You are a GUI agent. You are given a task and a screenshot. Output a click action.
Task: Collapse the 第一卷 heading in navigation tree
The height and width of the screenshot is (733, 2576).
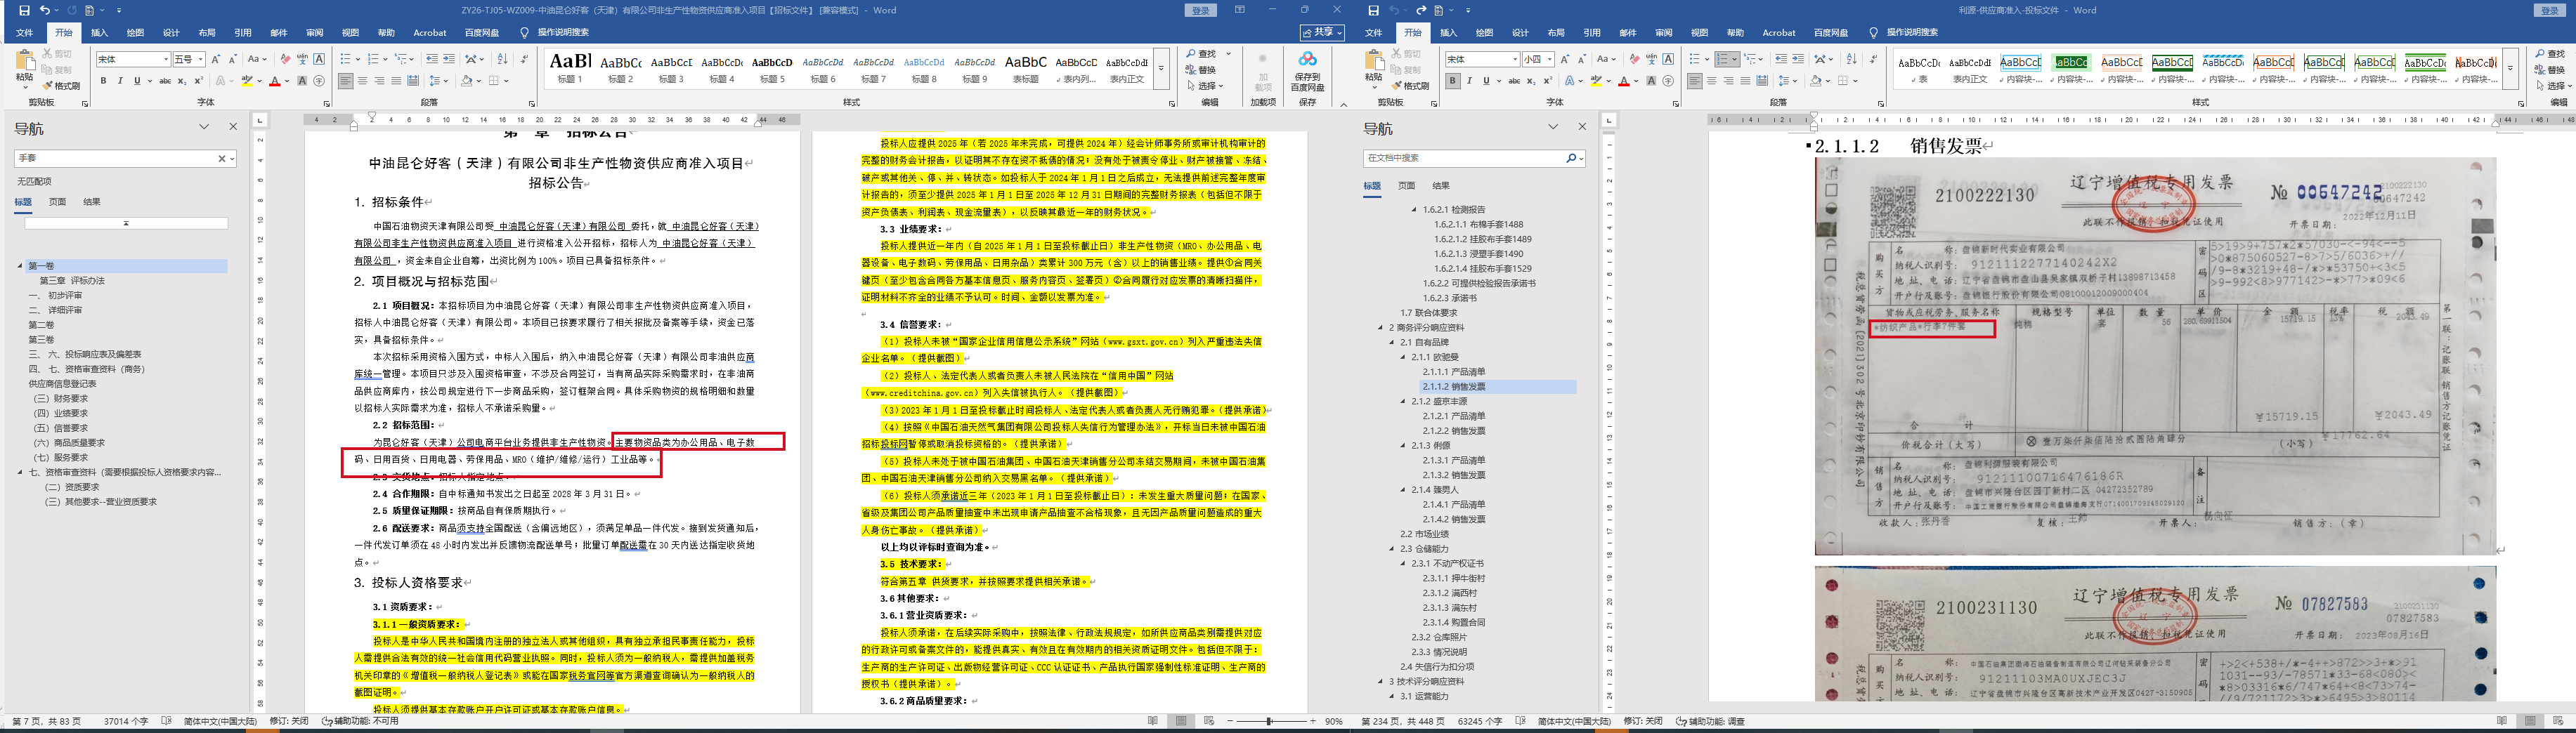20,265
